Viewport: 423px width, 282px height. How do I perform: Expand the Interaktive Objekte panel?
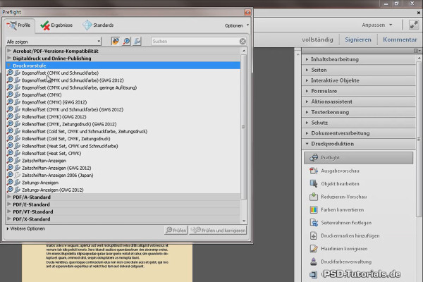pyautogui.click(x=359, y=80)
